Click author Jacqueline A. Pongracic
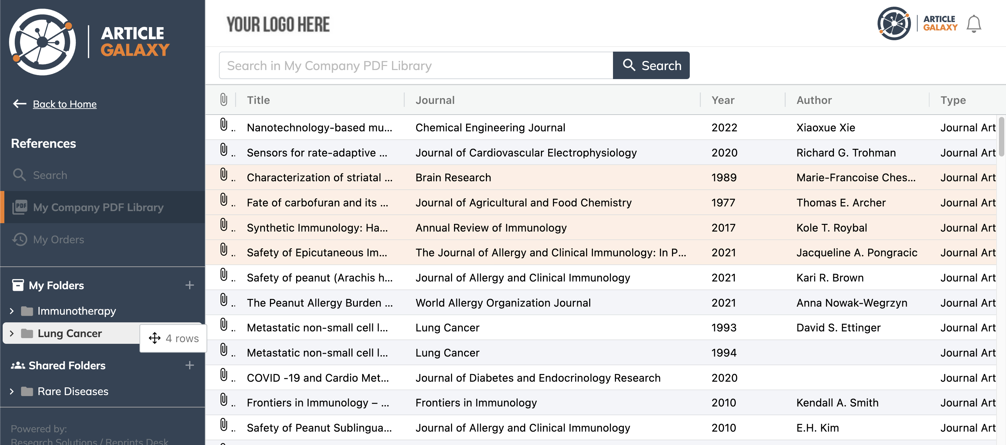 coord(856,253)
